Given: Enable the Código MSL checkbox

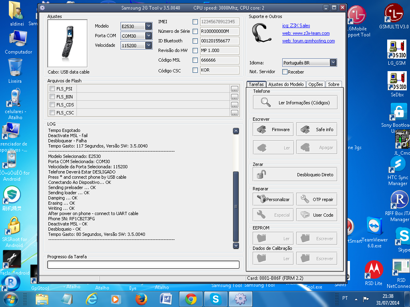Looking at the screenshot, I should (x=195, y=60).
